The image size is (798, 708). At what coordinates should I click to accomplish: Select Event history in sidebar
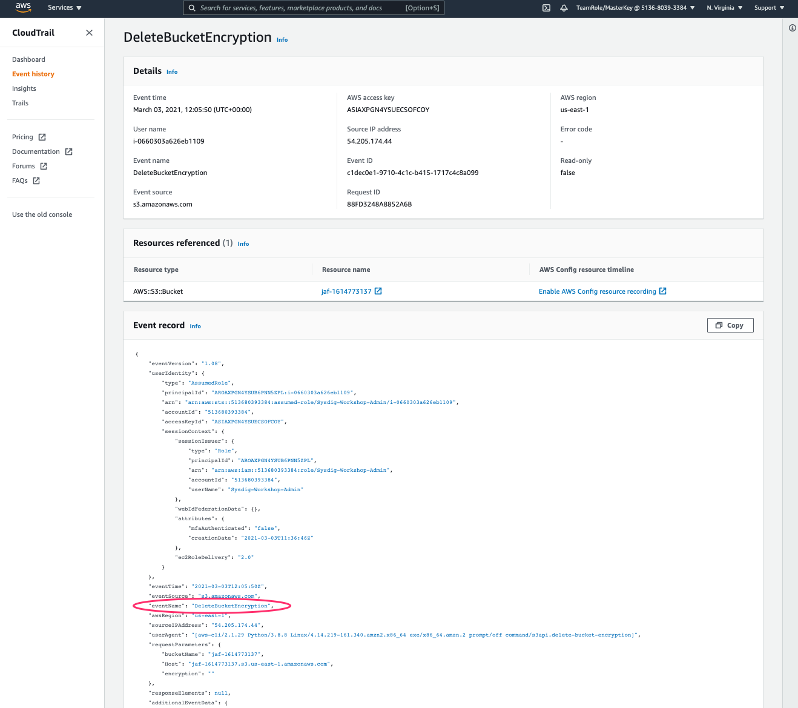click(33, 74)
